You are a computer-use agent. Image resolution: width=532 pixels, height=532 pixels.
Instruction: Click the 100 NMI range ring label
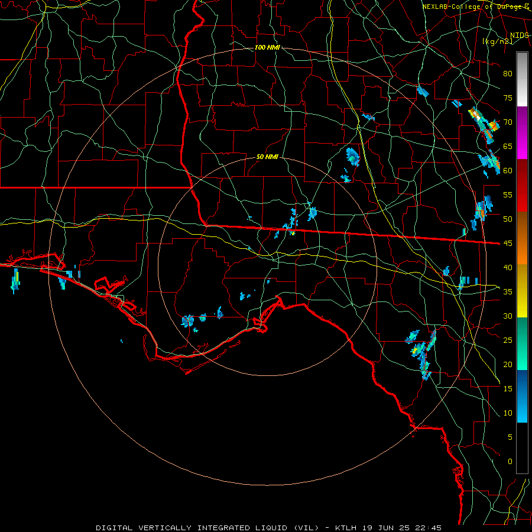tap(267, 47)
